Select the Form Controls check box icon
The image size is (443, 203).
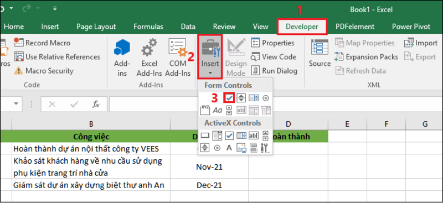[x=229, y=98]
